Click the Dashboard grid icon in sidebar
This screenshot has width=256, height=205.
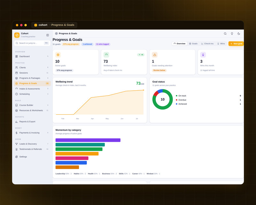[17, 56]
